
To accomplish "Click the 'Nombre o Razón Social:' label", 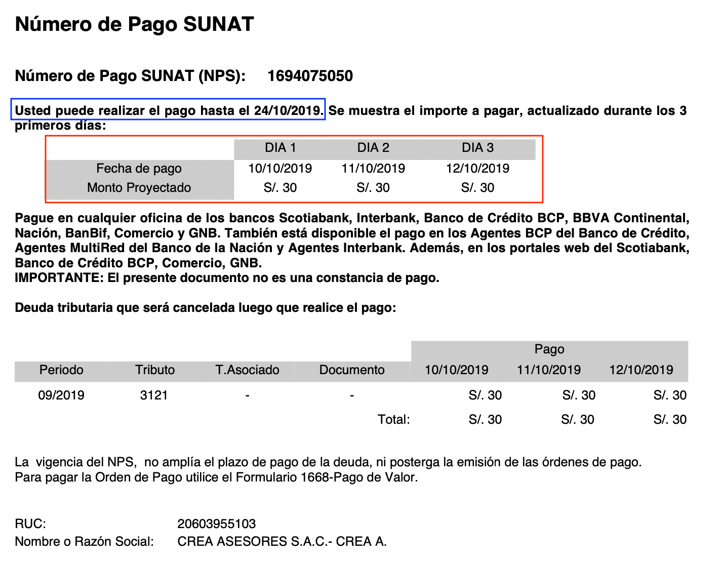I will (x=84, y=542).
